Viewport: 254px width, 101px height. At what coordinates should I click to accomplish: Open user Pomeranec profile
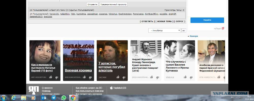pyautogui.click(x=138, y=14)
